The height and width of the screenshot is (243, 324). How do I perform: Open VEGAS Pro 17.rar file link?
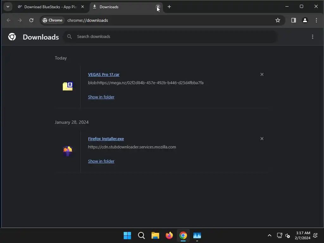pyautogui.click(x=104, y=75)
